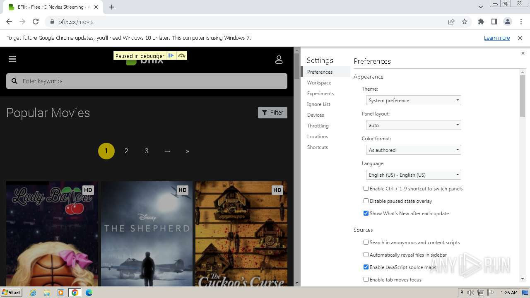Click the webpage vertical scrollbar thumb
This screenshot has width=530, height=298.
[297, 66]
